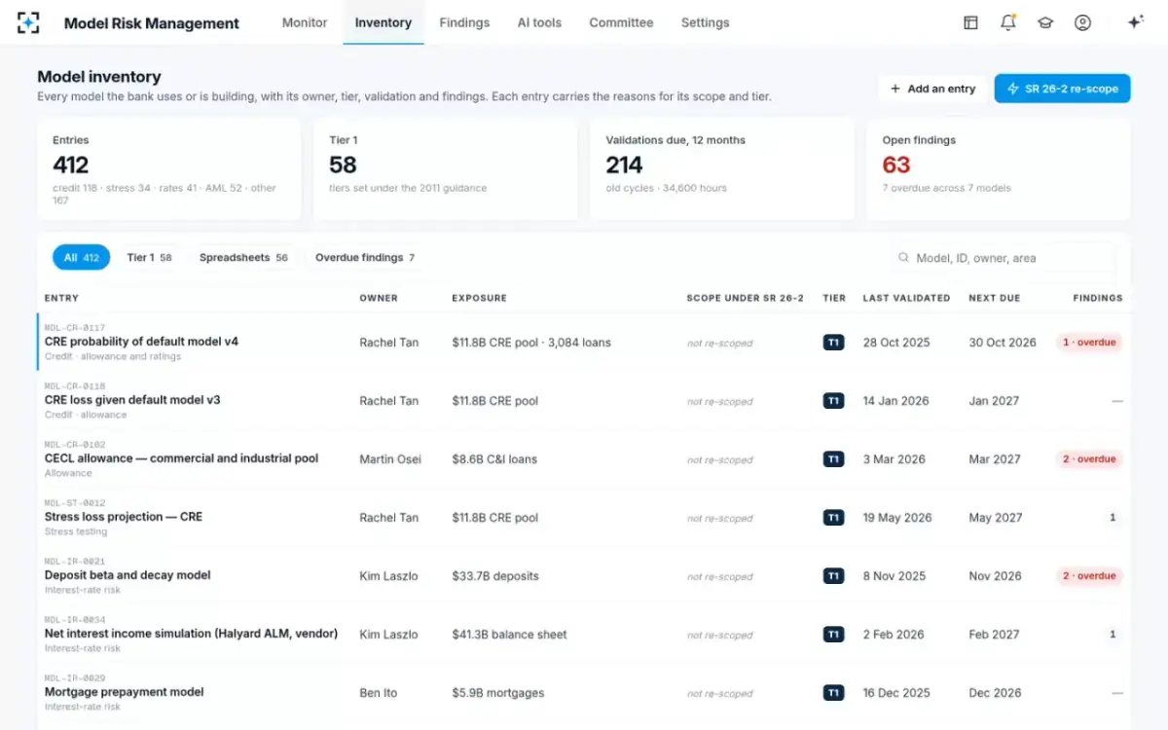The image size is (1168, 730).
Task: Open the graduation cap learning icon
Action: [x=1045, y=22]
